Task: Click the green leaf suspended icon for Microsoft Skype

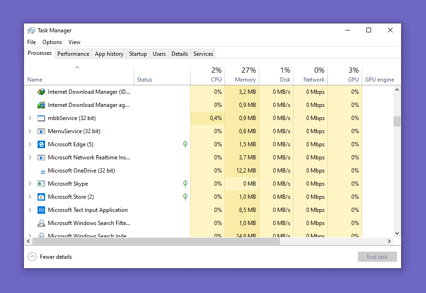Action: 185,184
